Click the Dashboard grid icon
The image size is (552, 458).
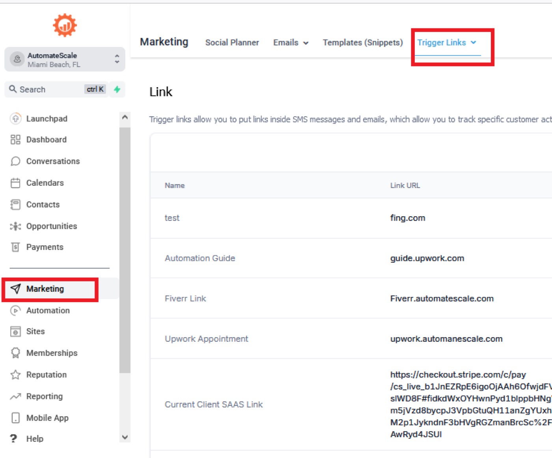[15, 140]
